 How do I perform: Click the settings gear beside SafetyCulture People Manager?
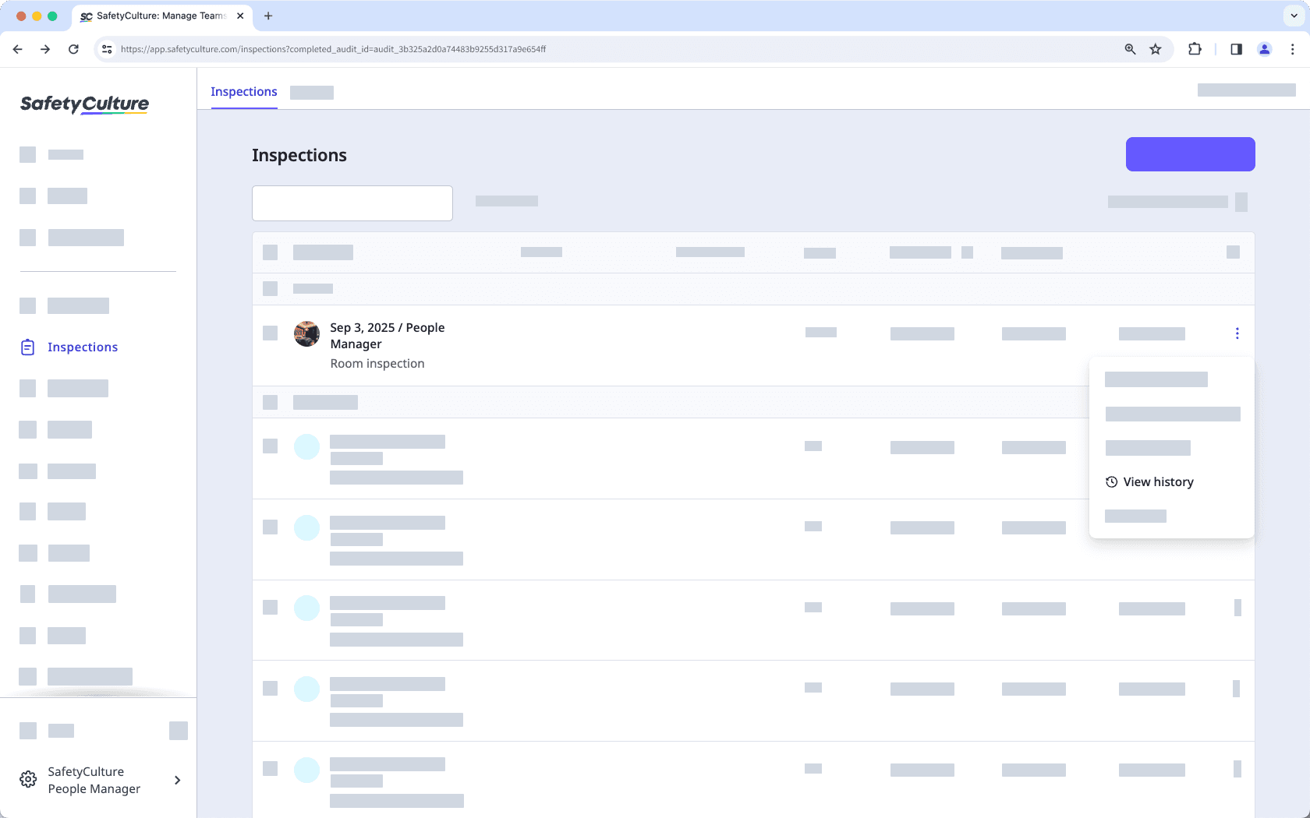(x=28, y=779)
